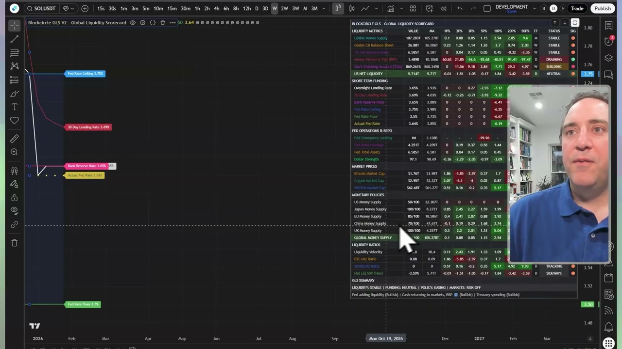Expand the indicators favorites dropdown
The image size is (622, 349).
click(401, 8)
